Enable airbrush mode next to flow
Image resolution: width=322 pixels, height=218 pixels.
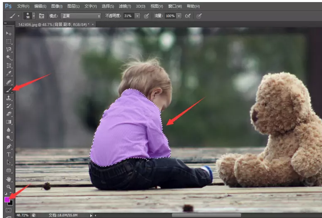(x=188, y=16)
